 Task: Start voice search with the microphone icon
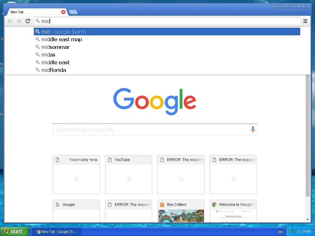click(253, 129)
